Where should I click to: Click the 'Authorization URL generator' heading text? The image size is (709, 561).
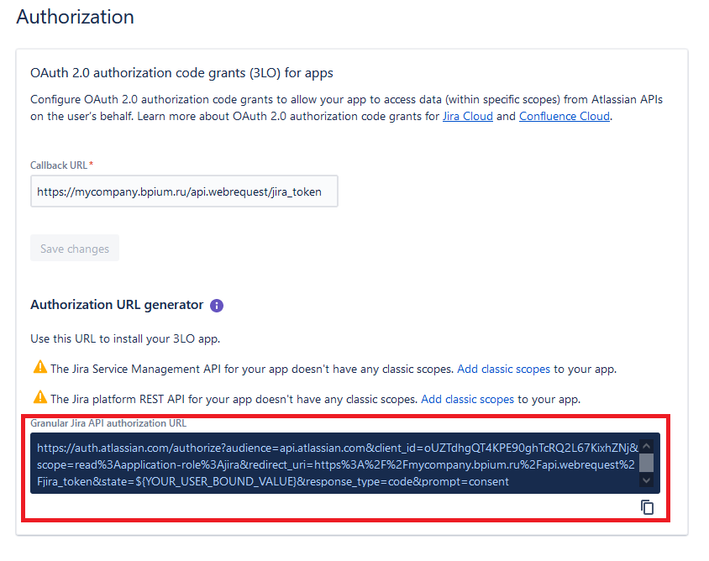pos(117,305)
